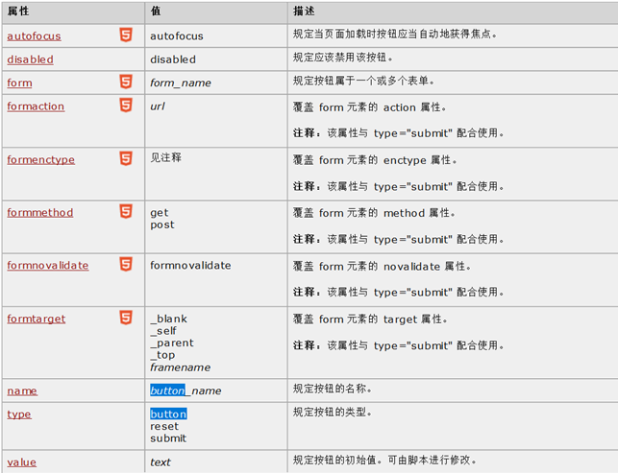618x473 pixels.
Task: Click description 规定按钮的初始值
Action: [384, 460]
